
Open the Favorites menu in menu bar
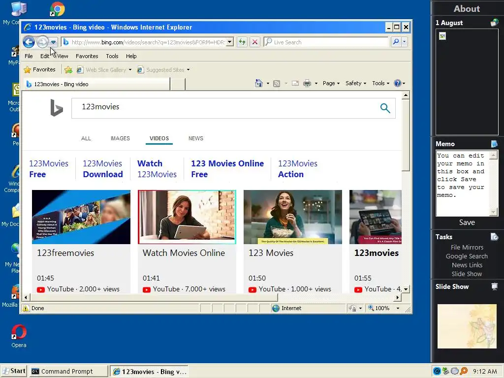tap(87, 56)
